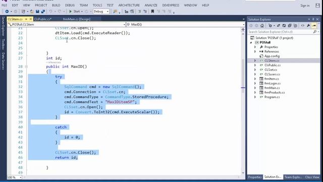323x182 pixels.
Task: Open the Start button dropdown arrow
Action: coord(82,12)
